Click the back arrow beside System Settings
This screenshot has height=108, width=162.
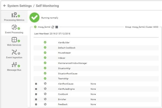pos(5,6)
